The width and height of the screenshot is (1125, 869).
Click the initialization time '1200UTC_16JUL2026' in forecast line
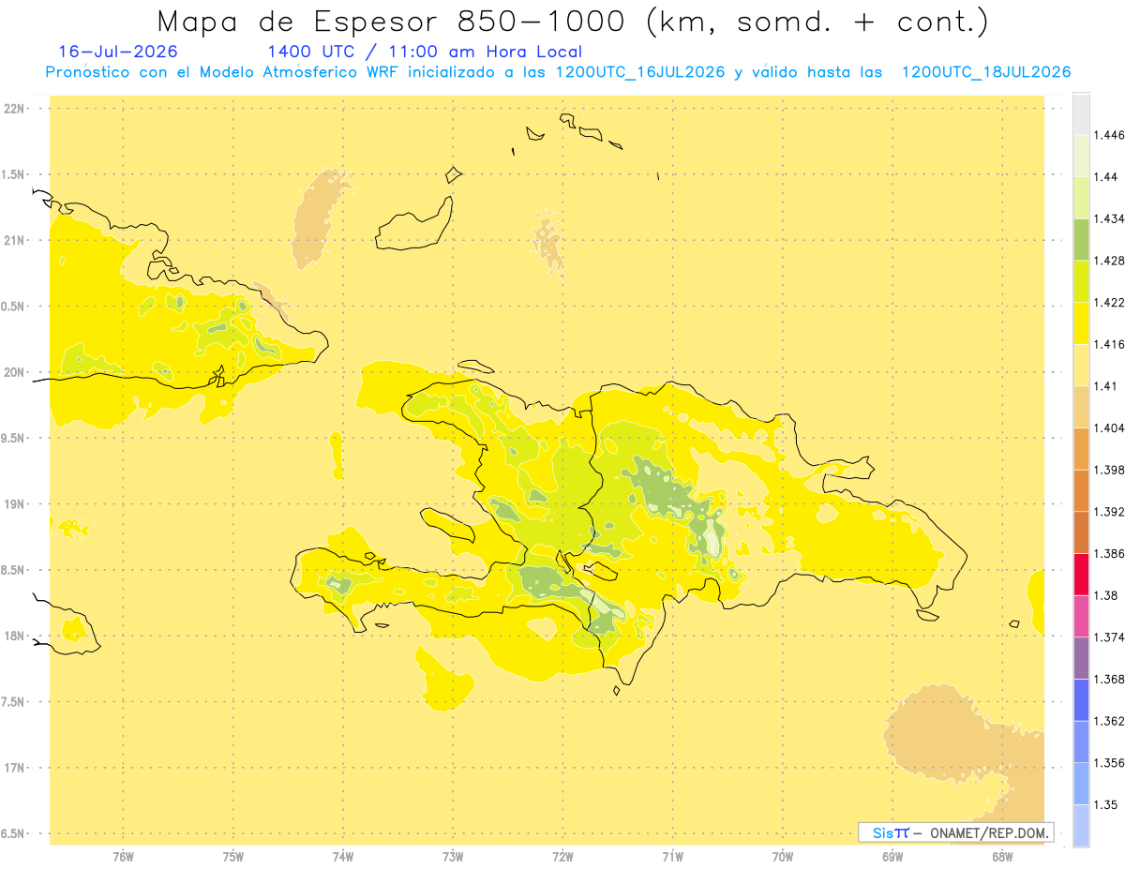639,72
